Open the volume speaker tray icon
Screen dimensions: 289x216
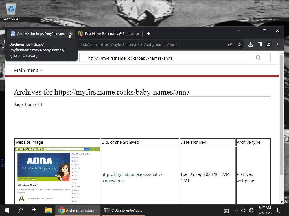point(243,210)
